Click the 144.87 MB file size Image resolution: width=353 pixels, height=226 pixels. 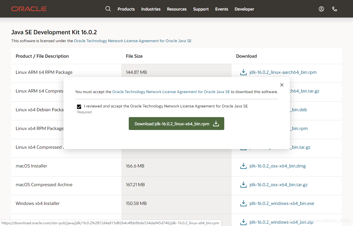136,72
